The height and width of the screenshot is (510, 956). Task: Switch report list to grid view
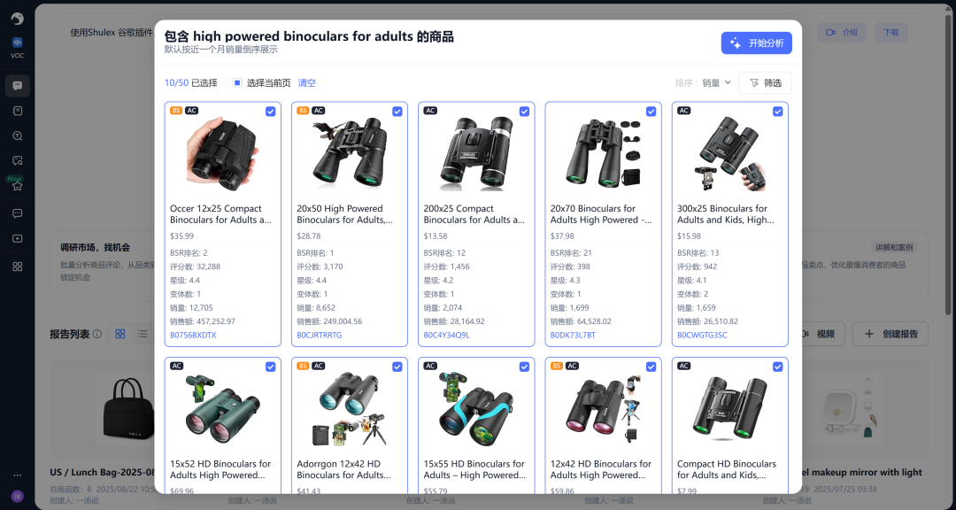coord(120,334)
